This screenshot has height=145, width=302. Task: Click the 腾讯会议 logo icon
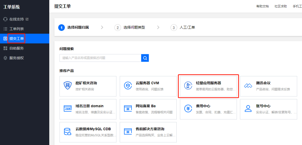pyautogui.click(x=248, y=86)
